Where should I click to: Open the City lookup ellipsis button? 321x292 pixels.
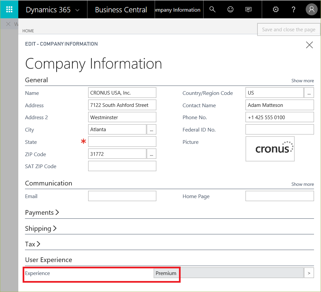(x=151, y=130)
